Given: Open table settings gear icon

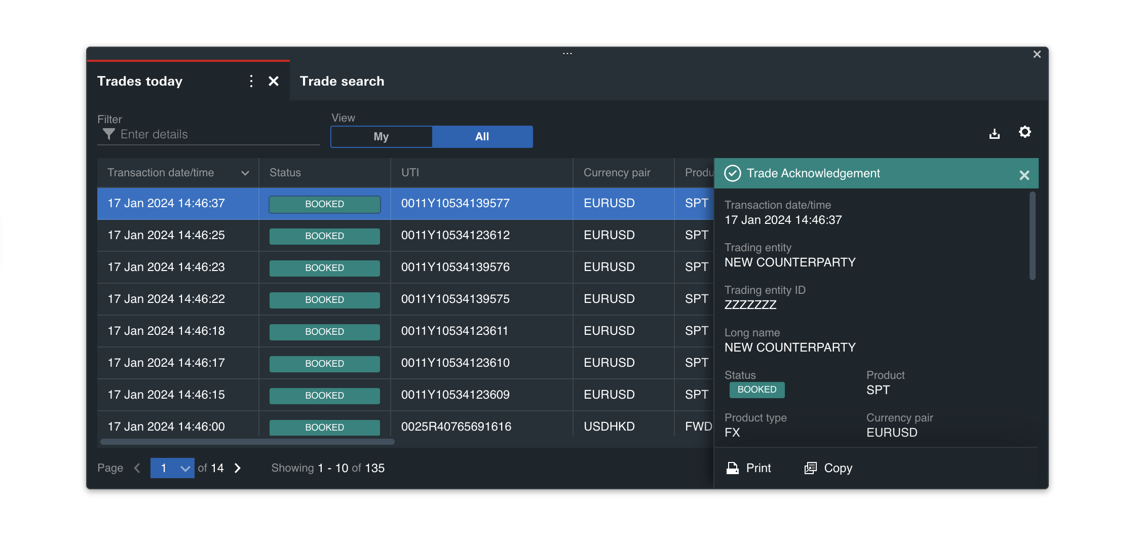Looking at the screenshot, I should [1025, 132].
